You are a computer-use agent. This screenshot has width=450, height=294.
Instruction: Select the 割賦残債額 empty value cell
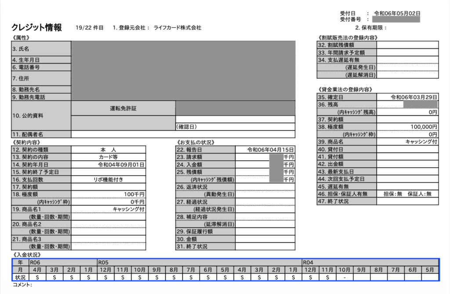coord(407,45)
